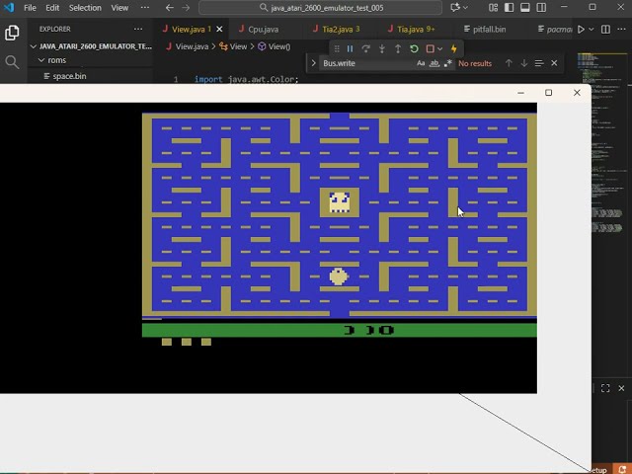The width and height of the screenshot is (632, 474).
Task: Close the bottom panel
Action: pos(621,388)
